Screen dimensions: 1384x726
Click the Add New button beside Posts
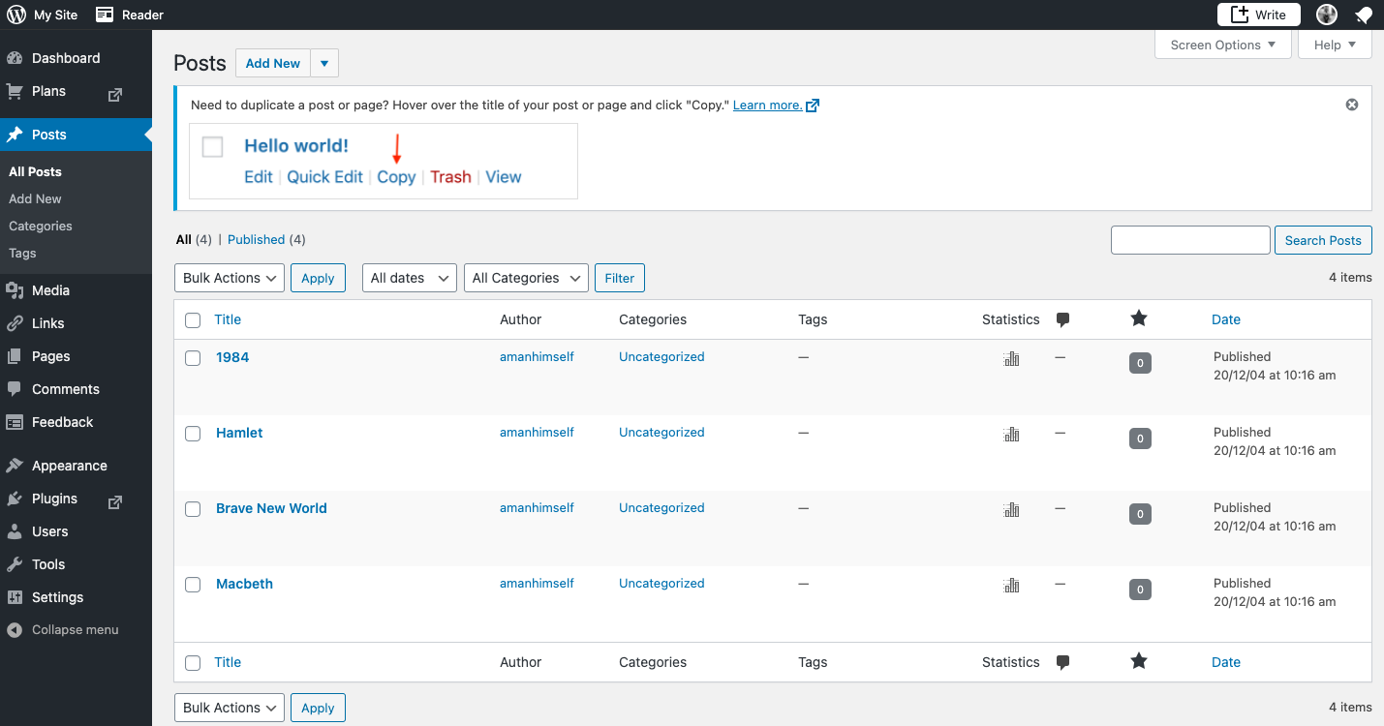tap(273, 63)
